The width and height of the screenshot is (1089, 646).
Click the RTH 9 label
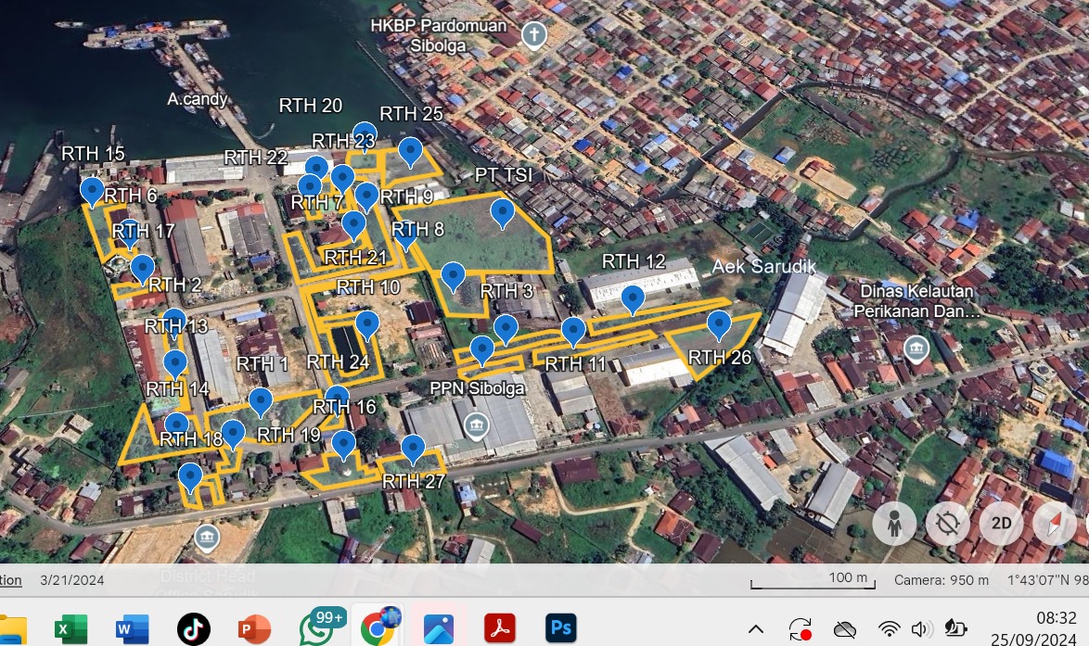[407, 197]
